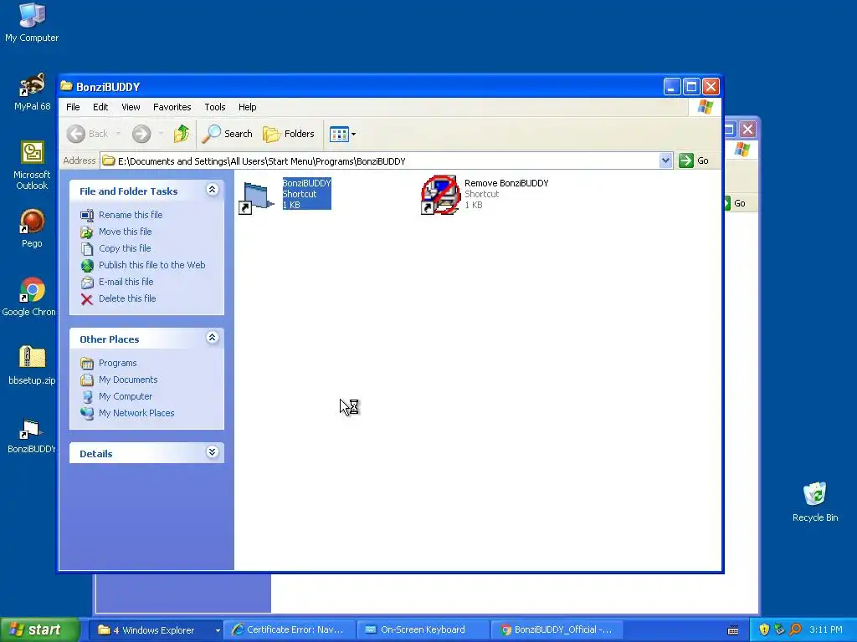Switch to Certificate Error browser window

coord(290,630)
